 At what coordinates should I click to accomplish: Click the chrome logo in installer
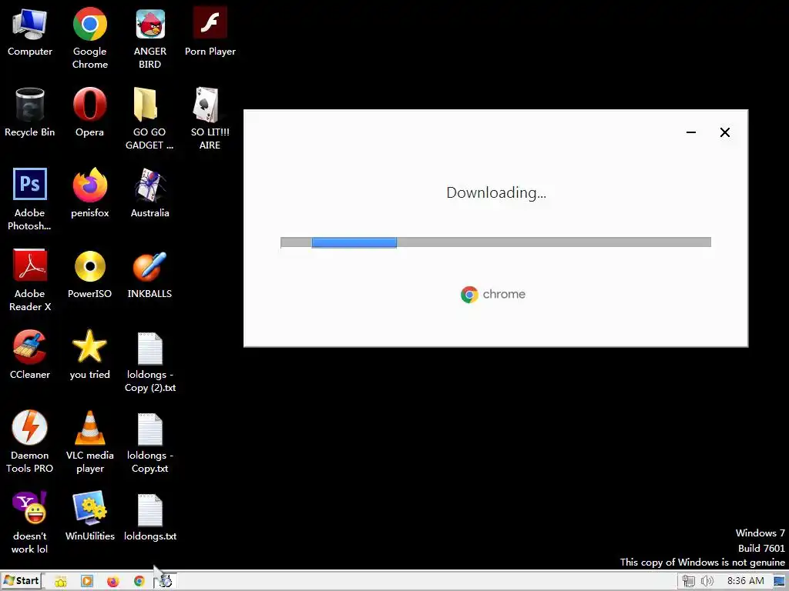pos(493,294)
